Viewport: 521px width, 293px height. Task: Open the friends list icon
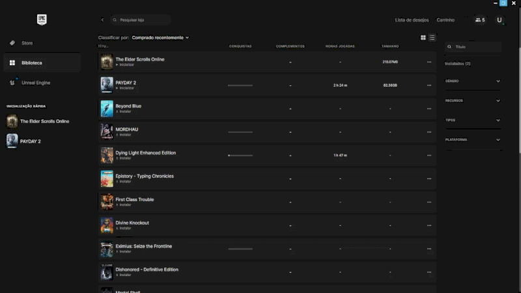pos(480,20)
